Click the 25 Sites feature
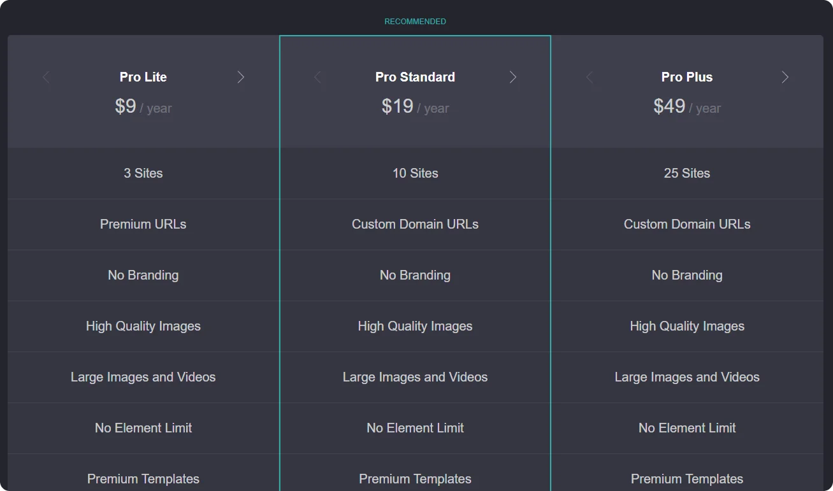Viewport: 833px width, 491px height. [x=687, y=173]
